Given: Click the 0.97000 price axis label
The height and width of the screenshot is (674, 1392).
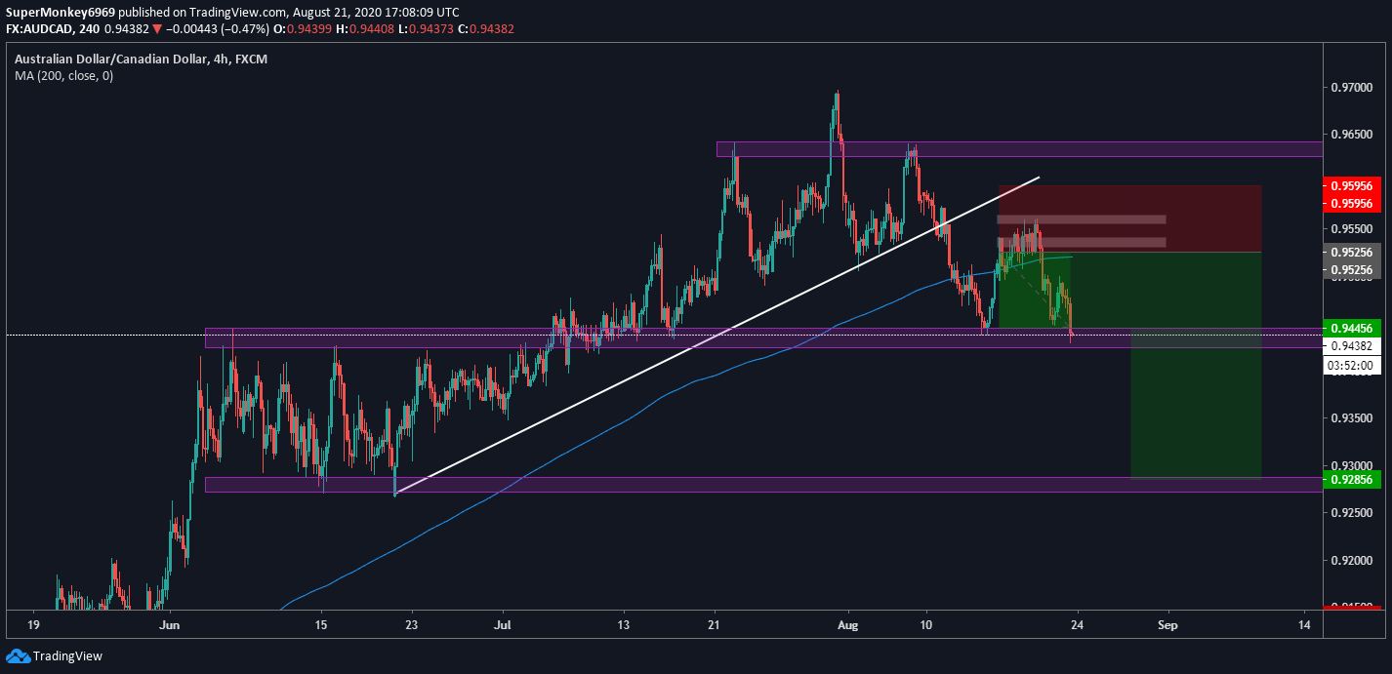Looking at the screenshot, I should point(1351,88).
